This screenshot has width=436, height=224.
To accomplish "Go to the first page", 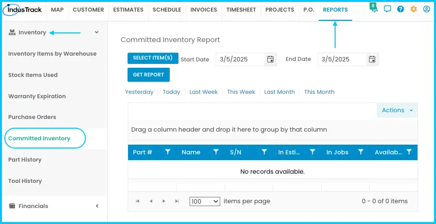I will click(x=138, y=201).
